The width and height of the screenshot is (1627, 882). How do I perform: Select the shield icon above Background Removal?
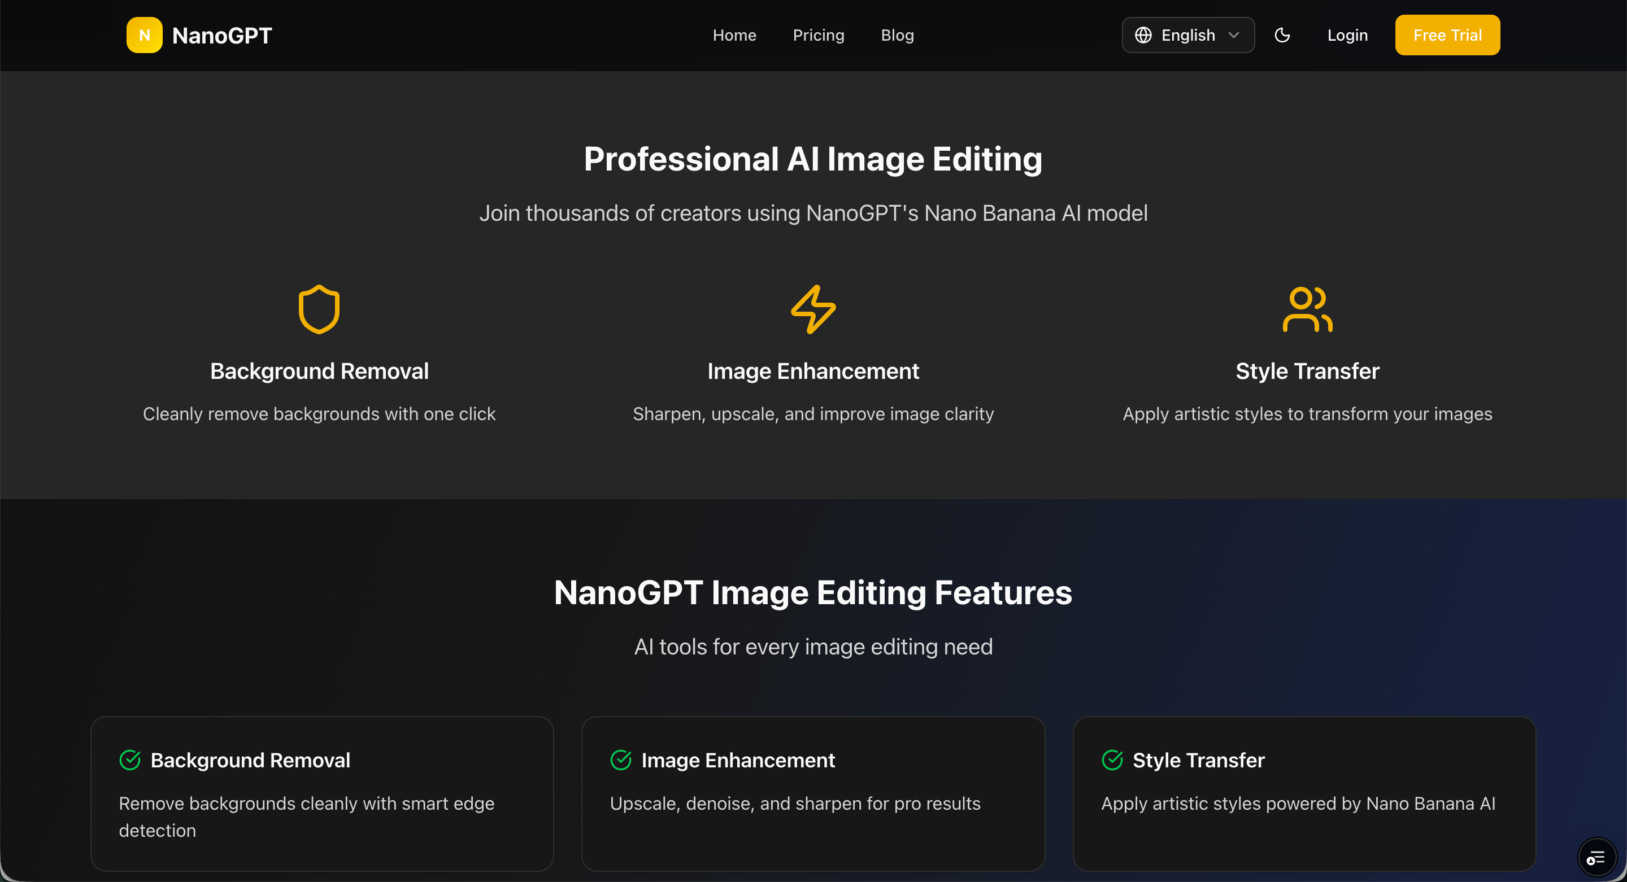[319, 309]
